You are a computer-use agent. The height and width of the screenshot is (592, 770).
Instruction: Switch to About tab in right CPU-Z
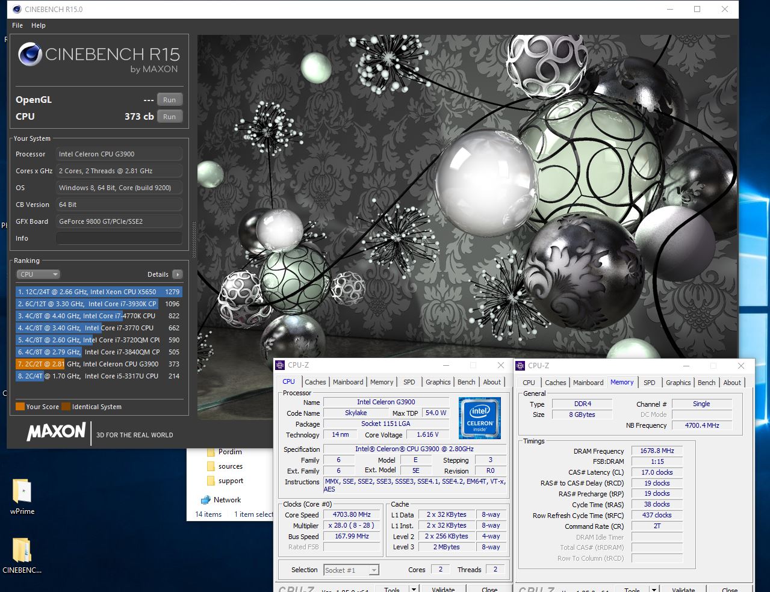732,383
